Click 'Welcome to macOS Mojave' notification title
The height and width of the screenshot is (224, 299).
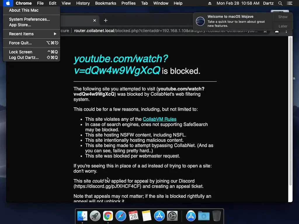click(230, 17)
